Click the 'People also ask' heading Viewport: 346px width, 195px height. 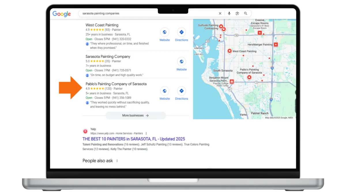tap(98, 161)
